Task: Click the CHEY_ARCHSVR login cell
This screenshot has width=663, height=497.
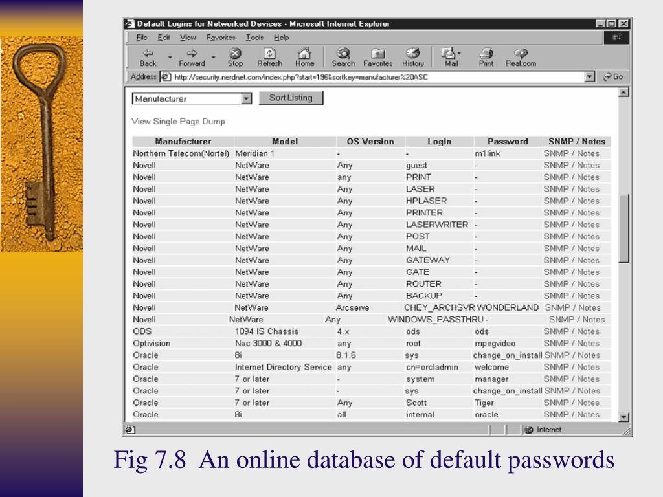Action: tap(440, 307)
